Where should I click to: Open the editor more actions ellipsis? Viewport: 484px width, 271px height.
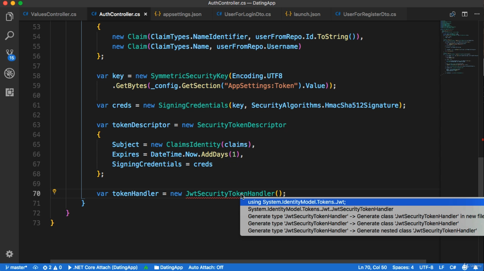pyautogui.click(x=477, y=14)
